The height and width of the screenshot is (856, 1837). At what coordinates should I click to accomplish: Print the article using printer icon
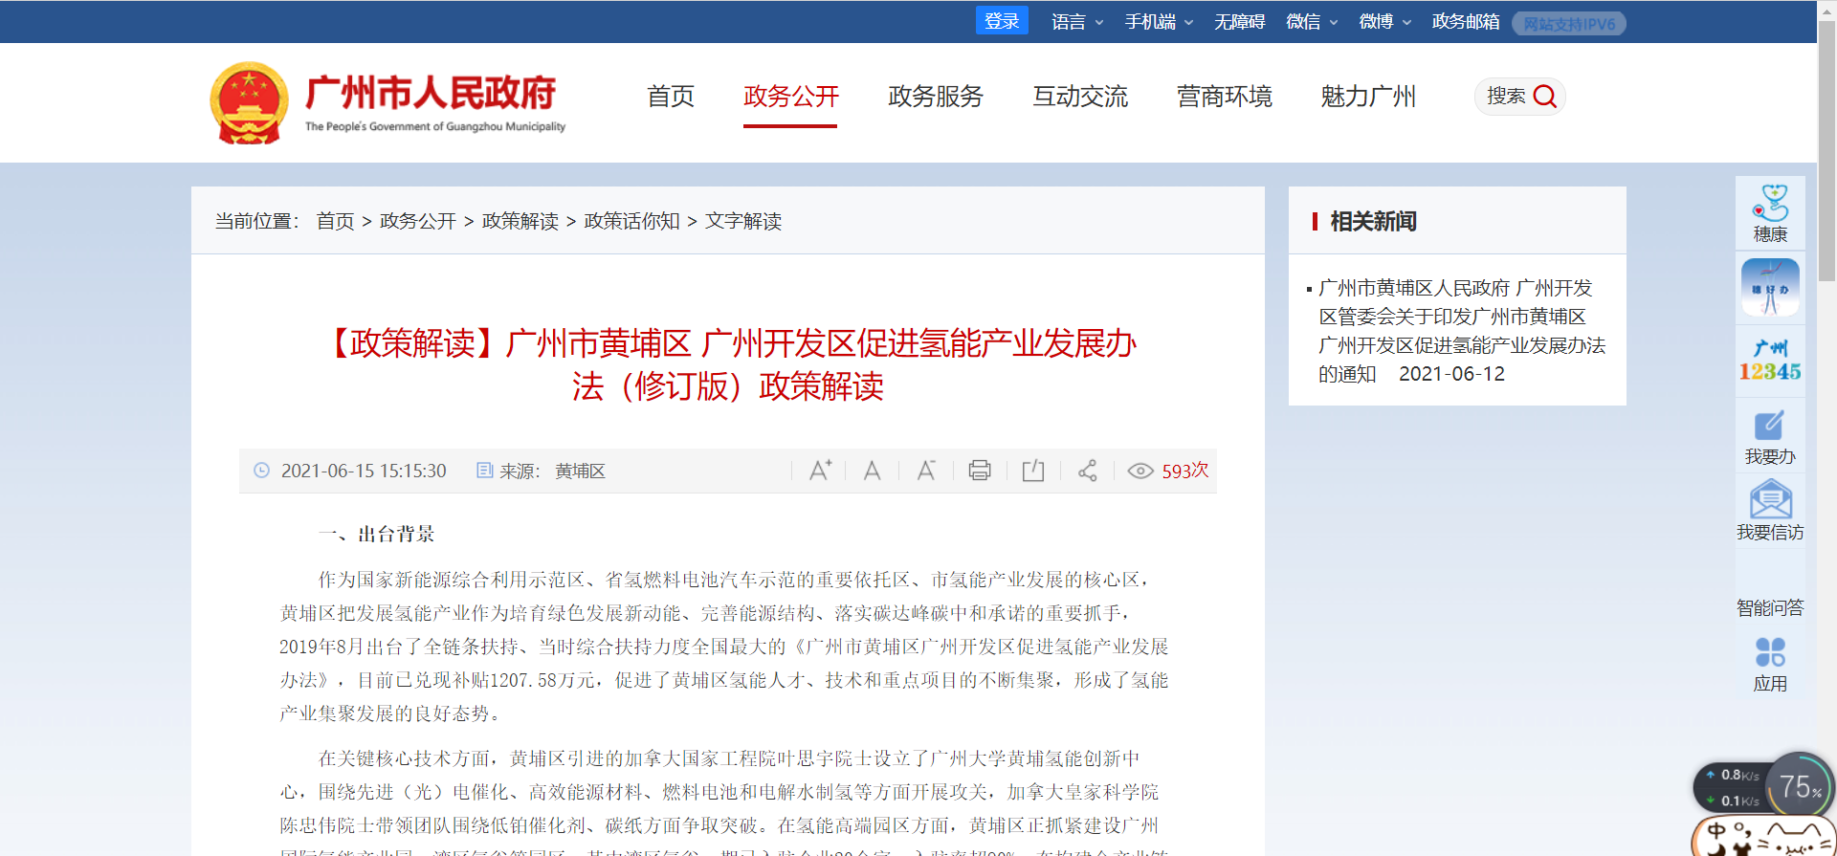point(979,471)
